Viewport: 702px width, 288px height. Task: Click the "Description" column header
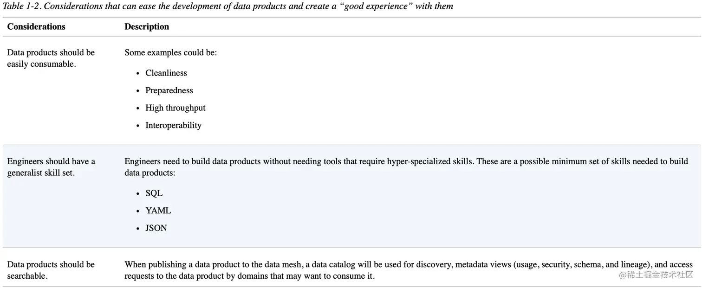pos(147,27)
